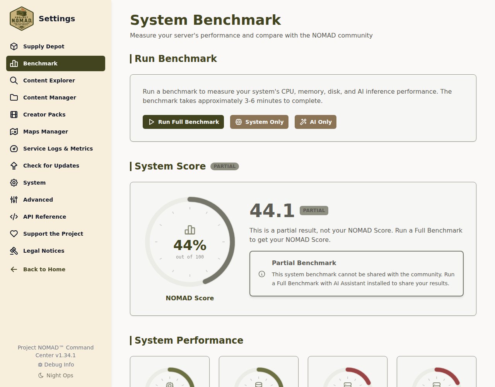Open Content Explorer from sidebar
The image size is (495, 387).
click(56, 80)
